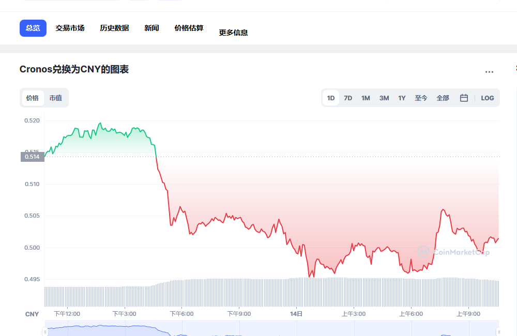Click the 0.514 opening price label
517x336 pixels.
(32, 157)
